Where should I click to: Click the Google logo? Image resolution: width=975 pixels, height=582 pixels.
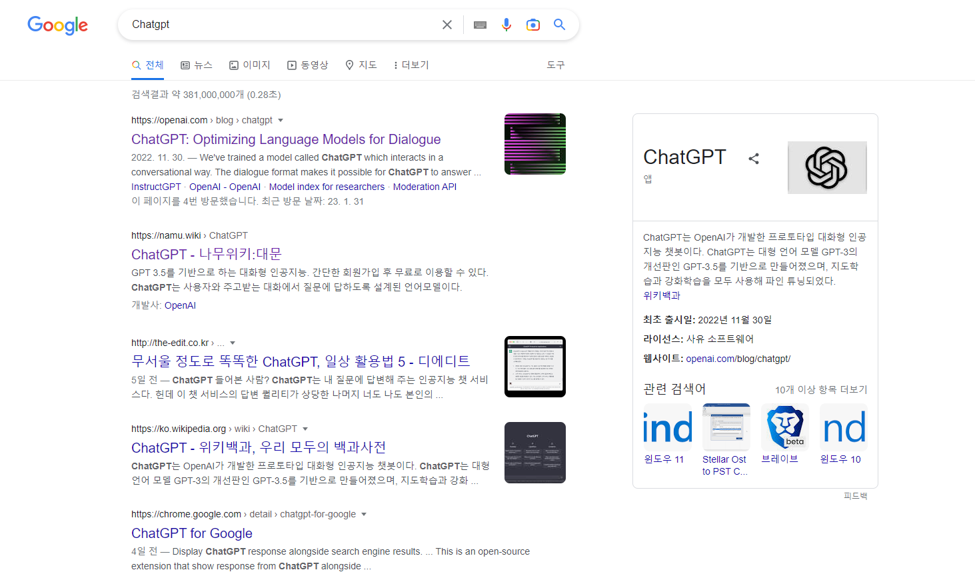[58, 25]
